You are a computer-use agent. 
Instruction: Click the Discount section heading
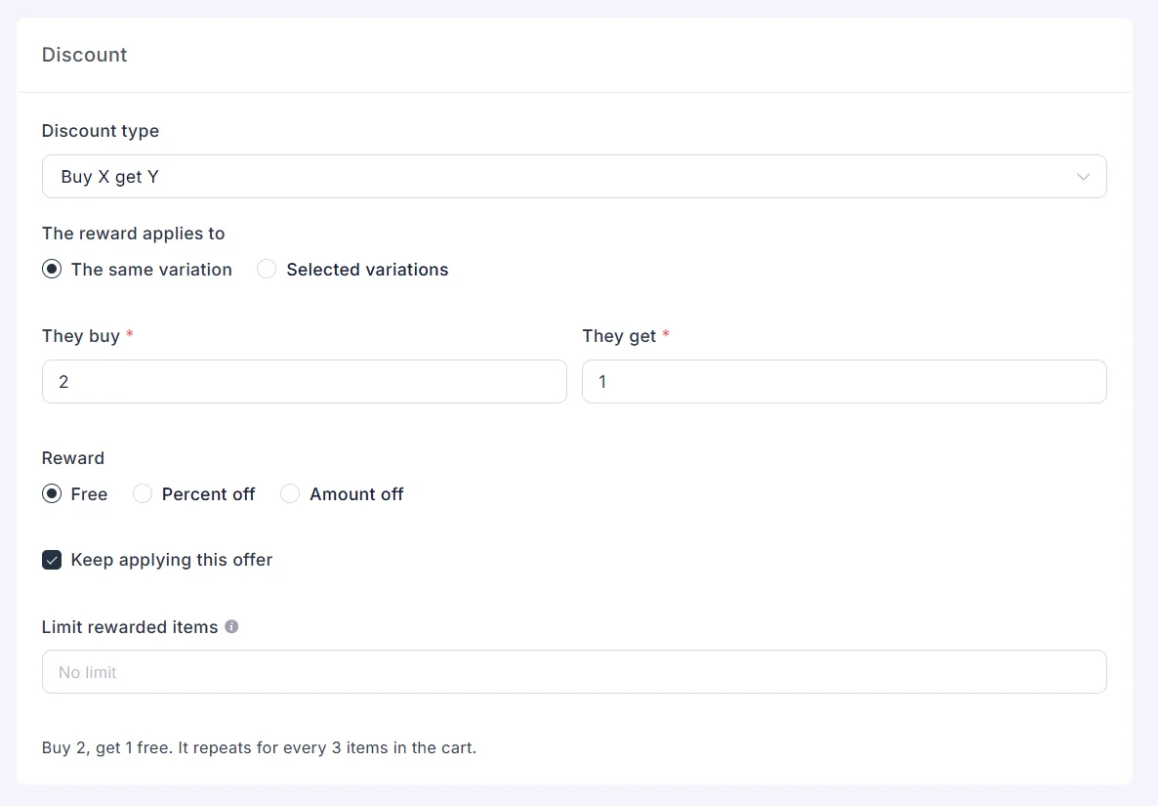pos(84,55)
